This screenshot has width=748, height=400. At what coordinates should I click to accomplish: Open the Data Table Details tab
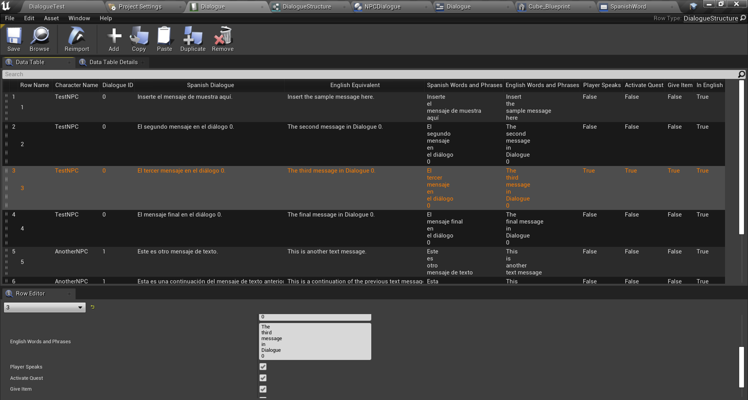pyautogui.click(x=113, y=62)
